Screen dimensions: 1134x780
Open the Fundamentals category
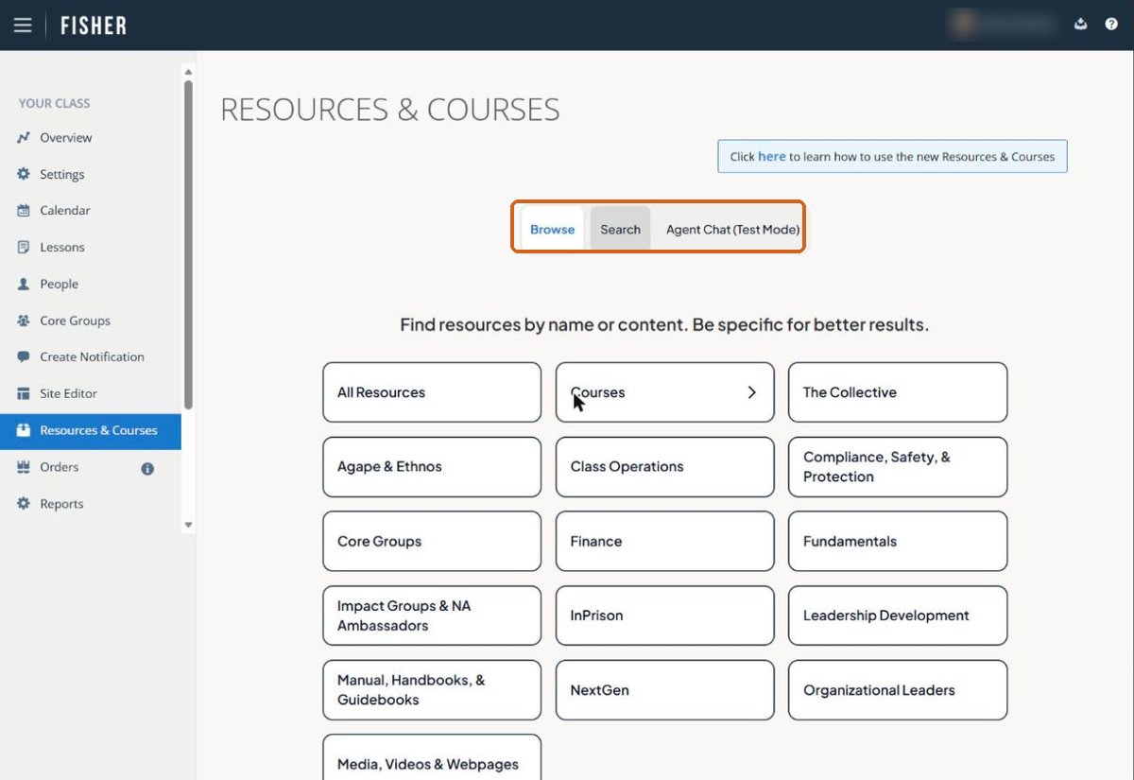pyautogui.click(x=898, y=541)
